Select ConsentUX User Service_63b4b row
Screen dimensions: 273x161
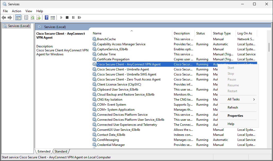175,130
